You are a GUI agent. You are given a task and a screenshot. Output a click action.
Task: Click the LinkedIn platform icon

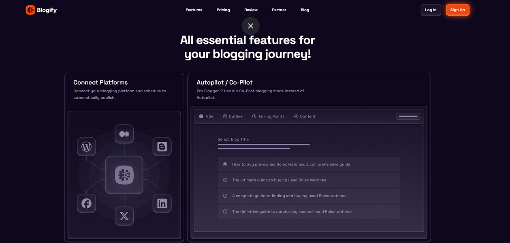[162, 203]
